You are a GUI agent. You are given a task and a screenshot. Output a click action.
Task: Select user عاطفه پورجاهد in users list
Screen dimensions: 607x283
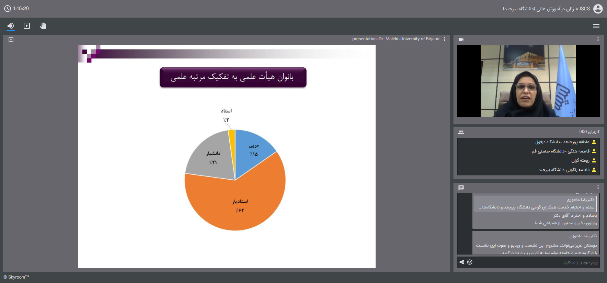[562, 142]
